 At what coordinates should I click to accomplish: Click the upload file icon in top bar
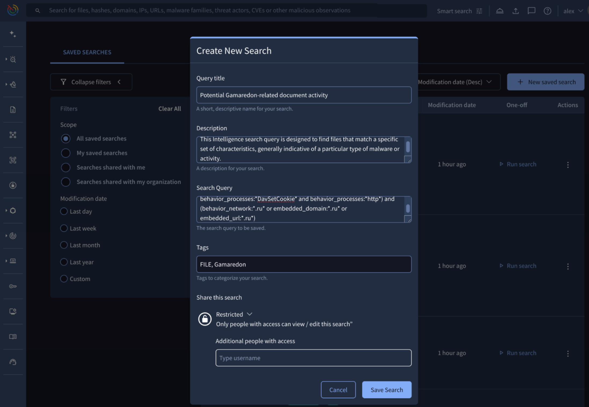pyautogui.click(x=515, y=11)
